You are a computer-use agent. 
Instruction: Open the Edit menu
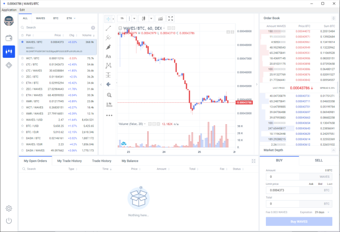22,10
